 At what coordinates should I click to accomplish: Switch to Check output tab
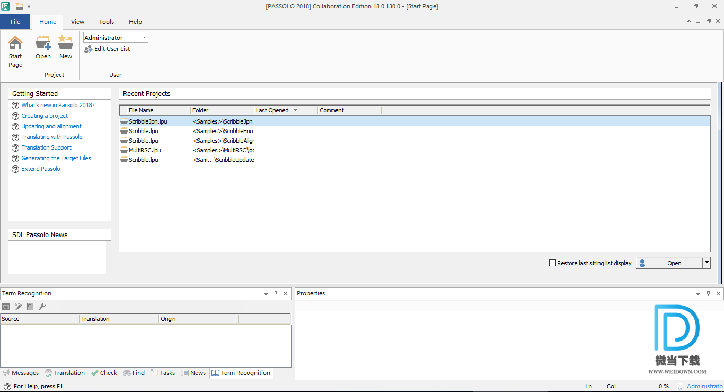(x=104, y=373)
